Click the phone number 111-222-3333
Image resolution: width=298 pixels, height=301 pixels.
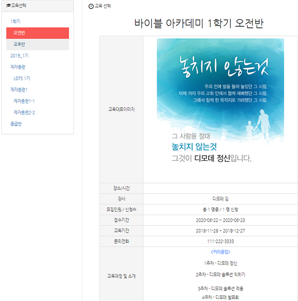click(220, 241)
